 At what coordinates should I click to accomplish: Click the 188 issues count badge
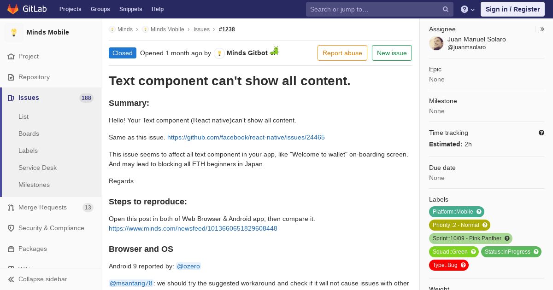[86, 98]
